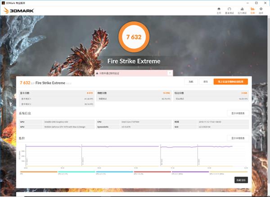This screenshot has width=270, height=197.
Task: Click the 7 632 score circle
Action: pyautogui.click(x=133, y=38)
